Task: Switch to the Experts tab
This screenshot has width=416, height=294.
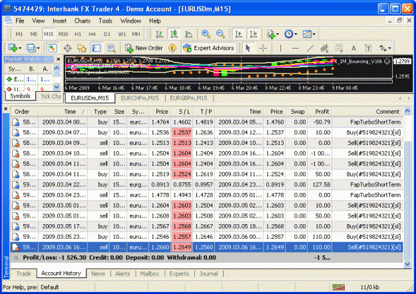Action: (x=179, y=273)
